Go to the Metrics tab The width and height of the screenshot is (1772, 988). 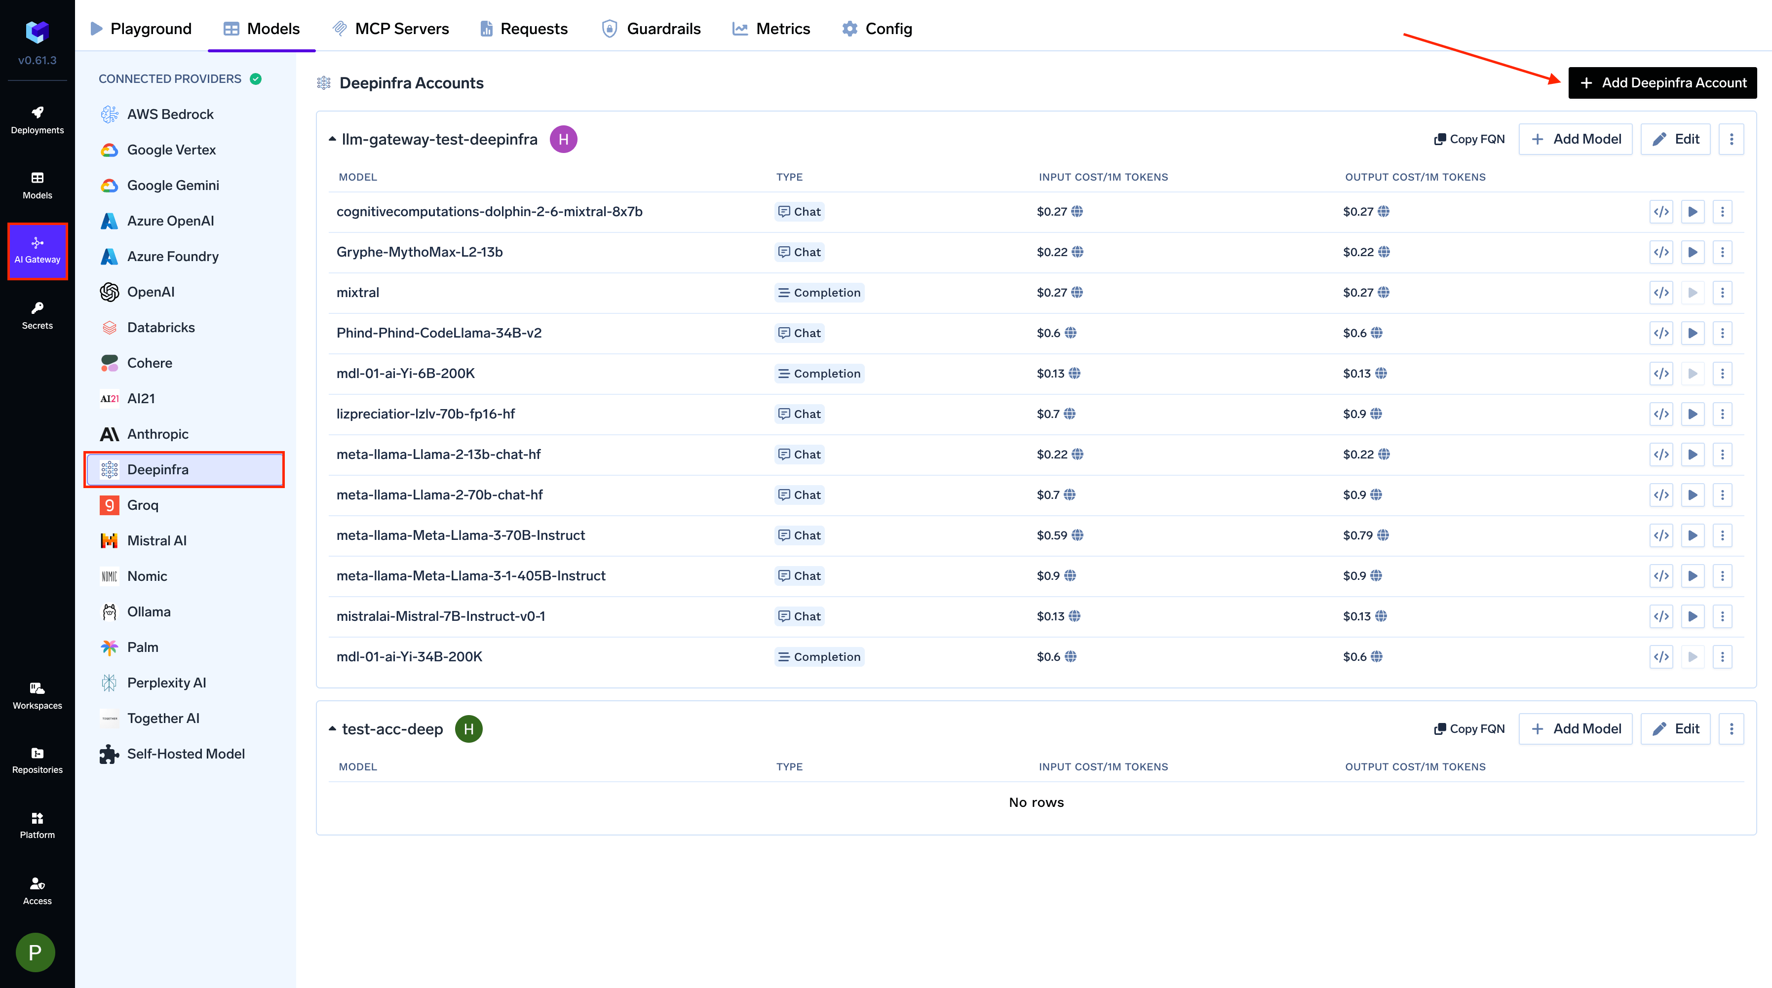pos(771,28)
